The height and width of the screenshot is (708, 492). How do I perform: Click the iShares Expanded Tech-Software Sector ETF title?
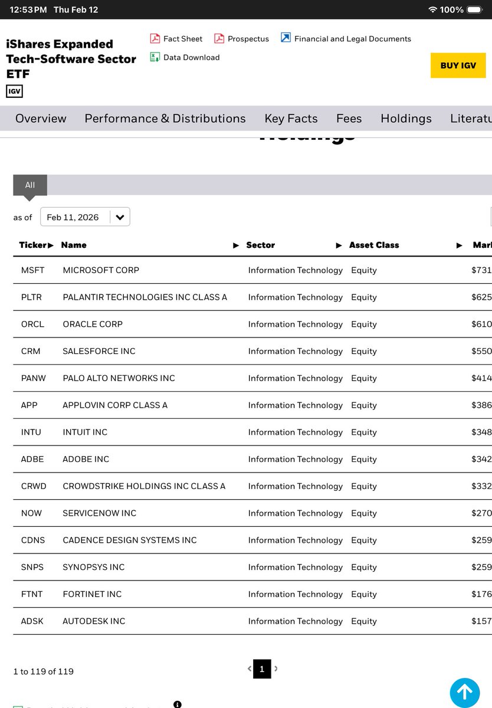pyautogui.click(x=71, y=59)
